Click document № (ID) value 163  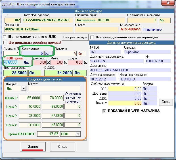coord(105,52)
